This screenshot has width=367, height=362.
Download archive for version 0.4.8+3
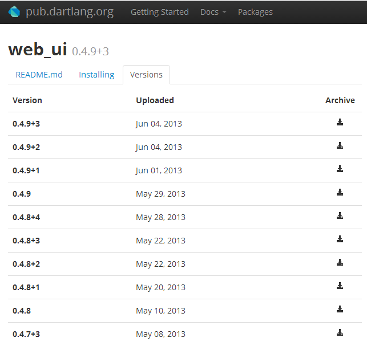pyautogui.click(x=340, y=239)
